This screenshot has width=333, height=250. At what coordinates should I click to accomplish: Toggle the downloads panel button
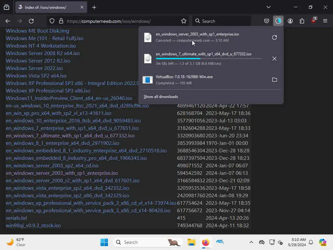[278, 21]
